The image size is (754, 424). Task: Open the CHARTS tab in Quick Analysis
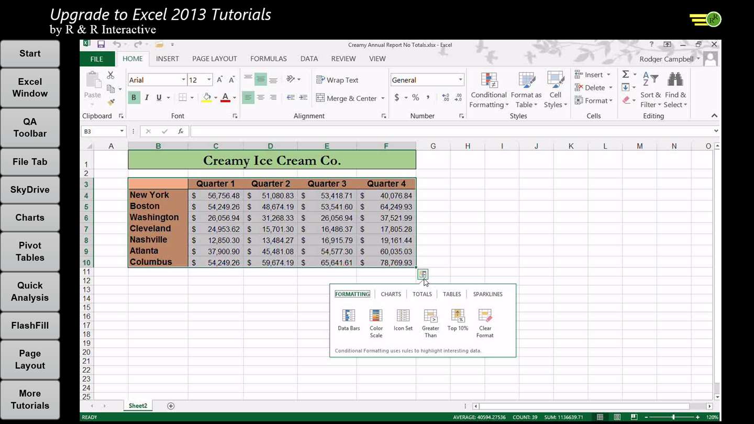tap(391, 294)
